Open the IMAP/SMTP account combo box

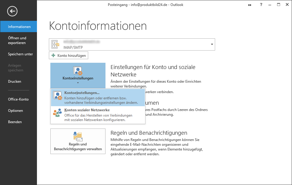click(x=132, y=44)
